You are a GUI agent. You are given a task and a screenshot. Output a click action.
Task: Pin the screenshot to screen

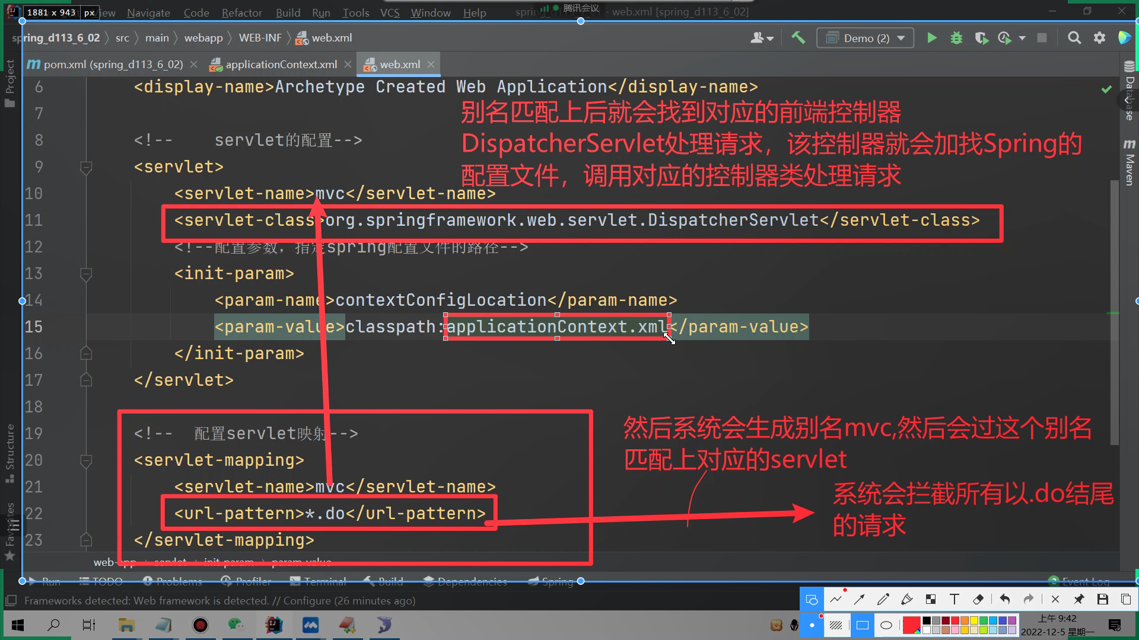tap(1078, 599)
